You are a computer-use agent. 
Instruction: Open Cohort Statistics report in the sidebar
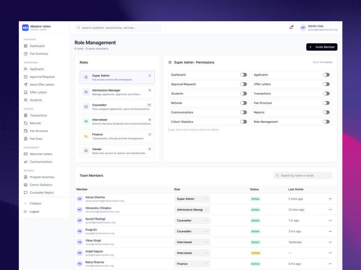(38, 185)
